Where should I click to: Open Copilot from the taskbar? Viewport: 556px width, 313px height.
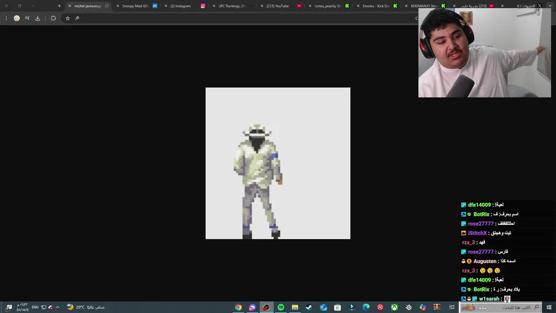423,307
